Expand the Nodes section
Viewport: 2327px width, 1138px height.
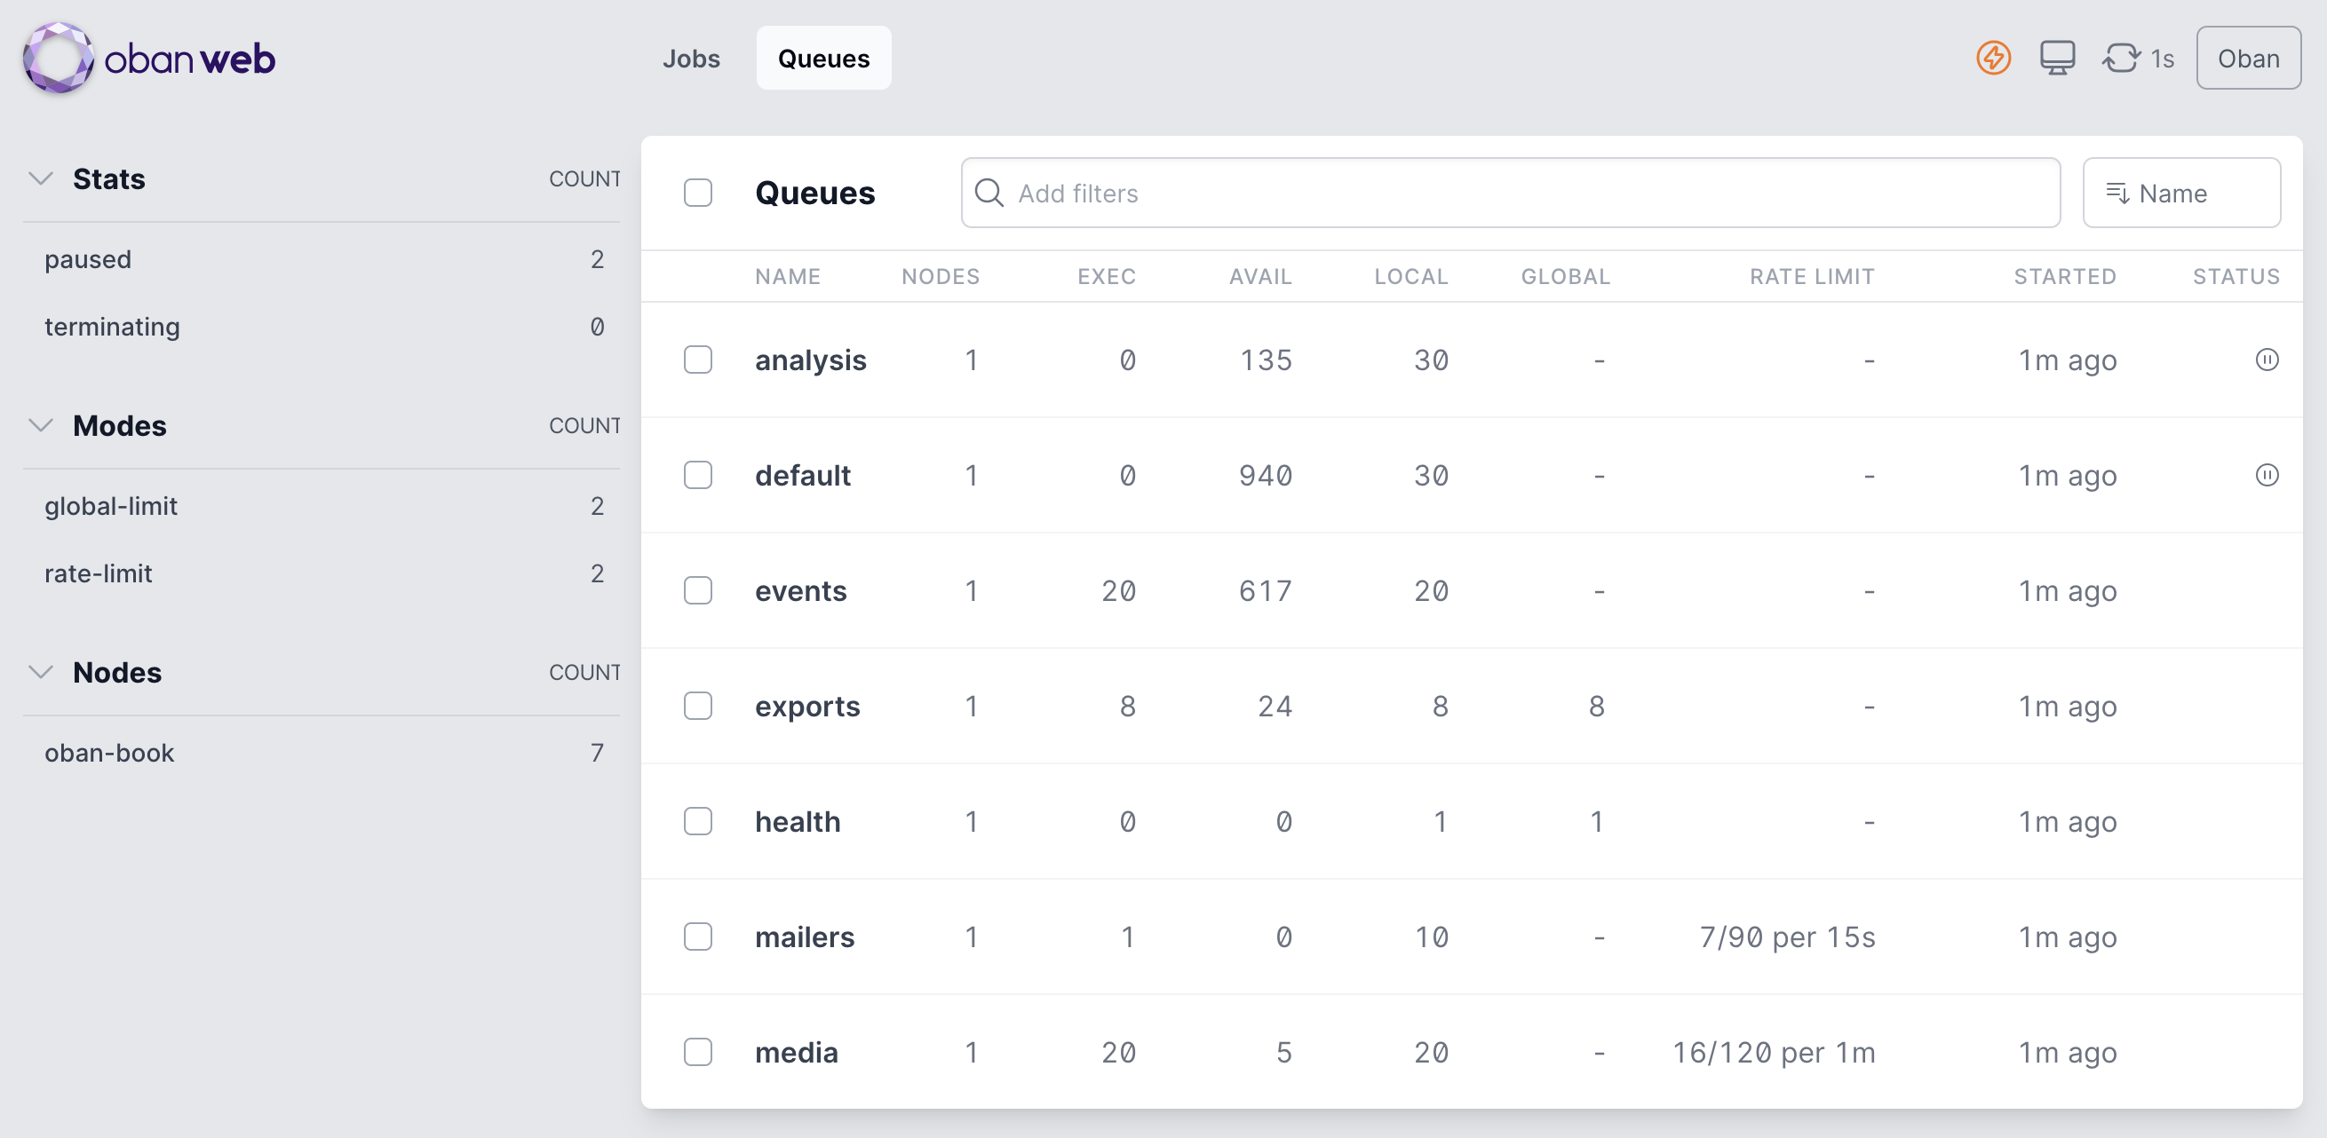40,672
